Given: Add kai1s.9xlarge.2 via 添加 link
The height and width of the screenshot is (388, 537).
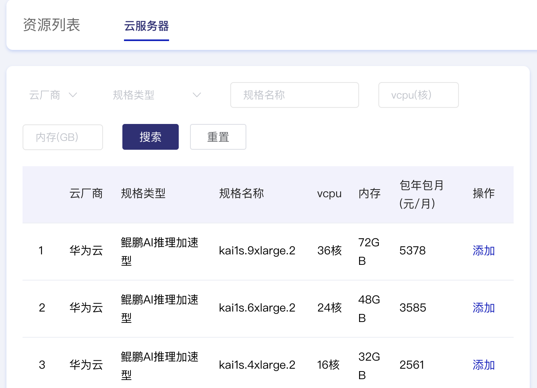Looking at the screenshot, I should [483, 251].
